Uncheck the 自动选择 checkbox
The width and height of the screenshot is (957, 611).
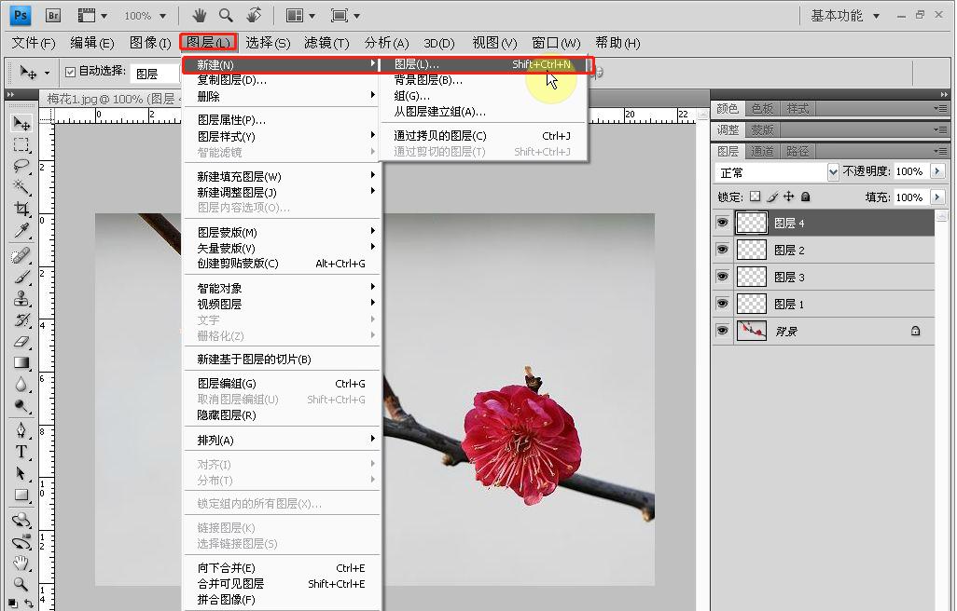(72, 72)
